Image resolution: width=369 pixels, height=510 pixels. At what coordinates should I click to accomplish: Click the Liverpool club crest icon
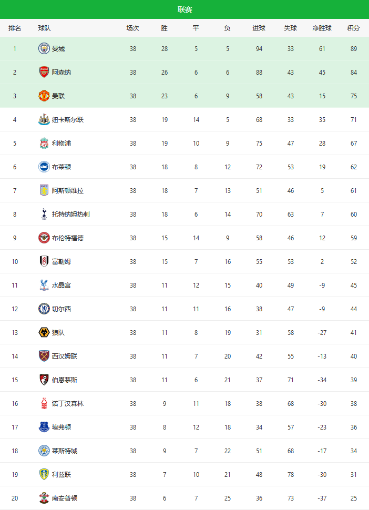44,143
